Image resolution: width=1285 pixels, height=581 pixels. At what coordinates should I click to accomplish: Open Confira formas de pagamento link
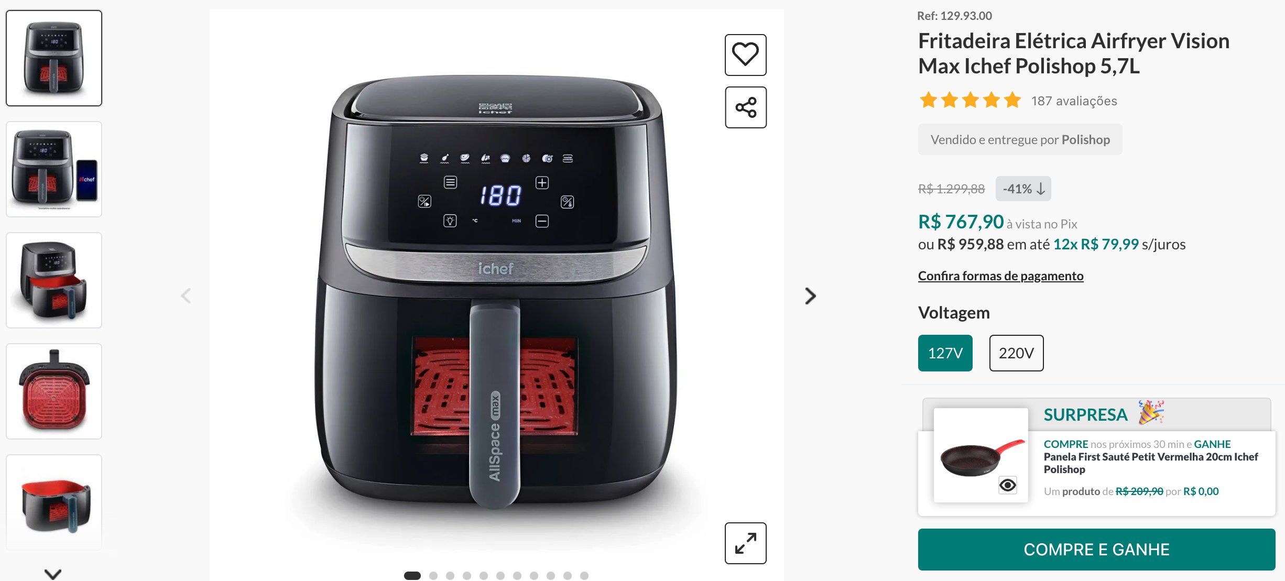click(x=1000, y=276)
